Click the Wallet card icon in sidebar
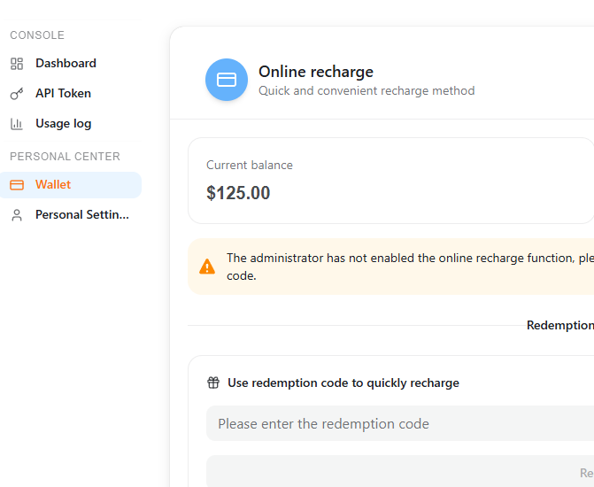The image size is (594, 487). coord(17,185)
